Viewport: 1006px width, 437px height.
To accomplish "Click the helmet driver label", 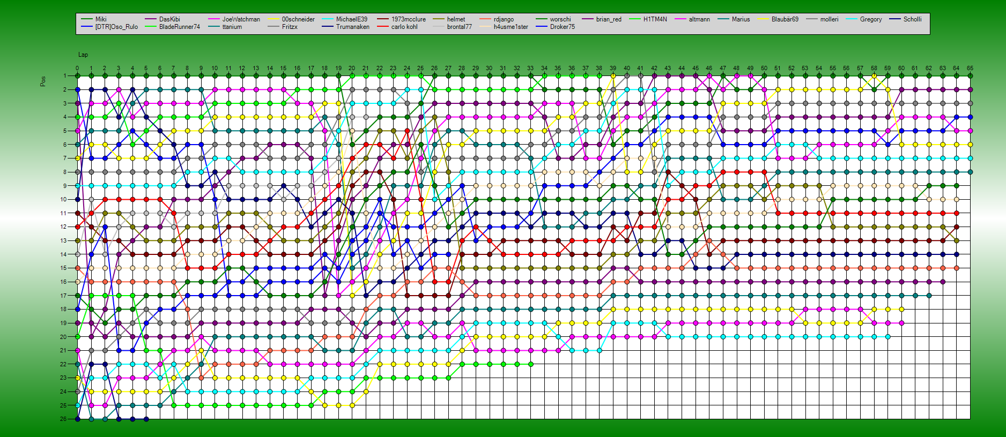I will click(456, 19).
